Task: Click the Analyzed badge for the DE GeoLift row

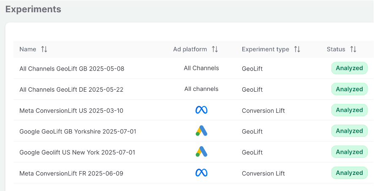Action: 349,89
